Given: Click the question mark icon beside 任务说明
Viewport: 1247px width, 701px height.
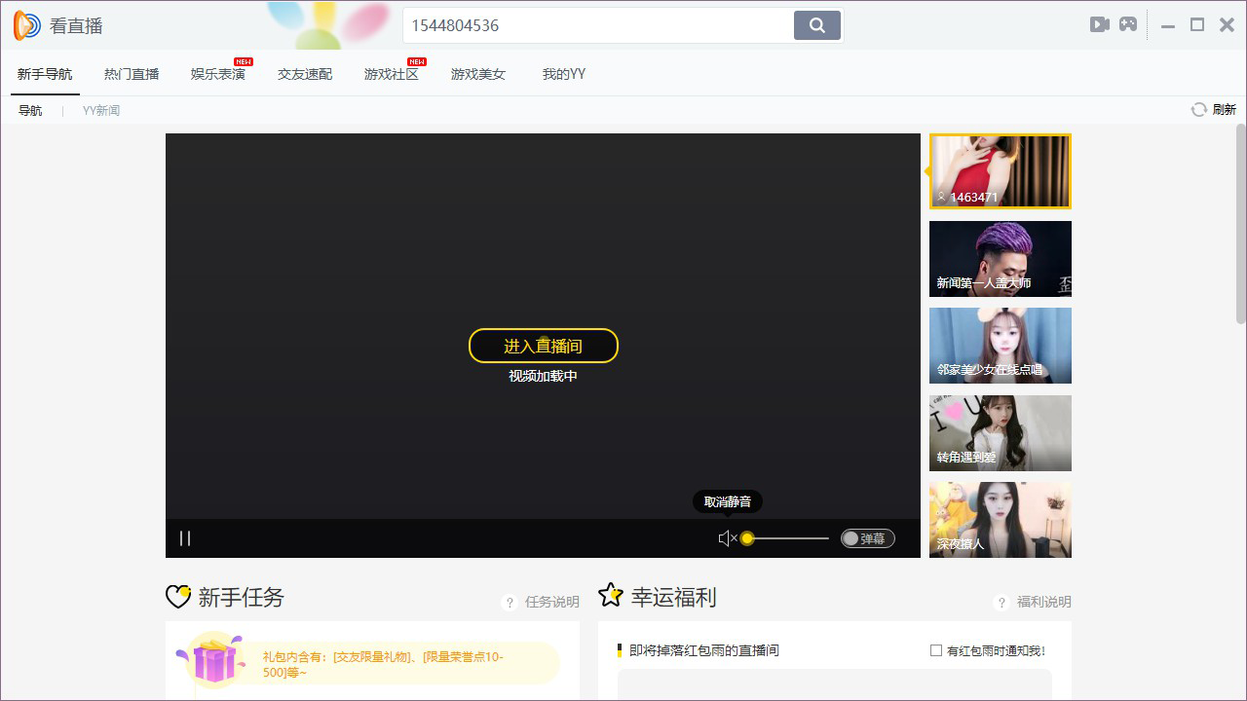Looking at the screenshot, I should [x=509, y=602].
